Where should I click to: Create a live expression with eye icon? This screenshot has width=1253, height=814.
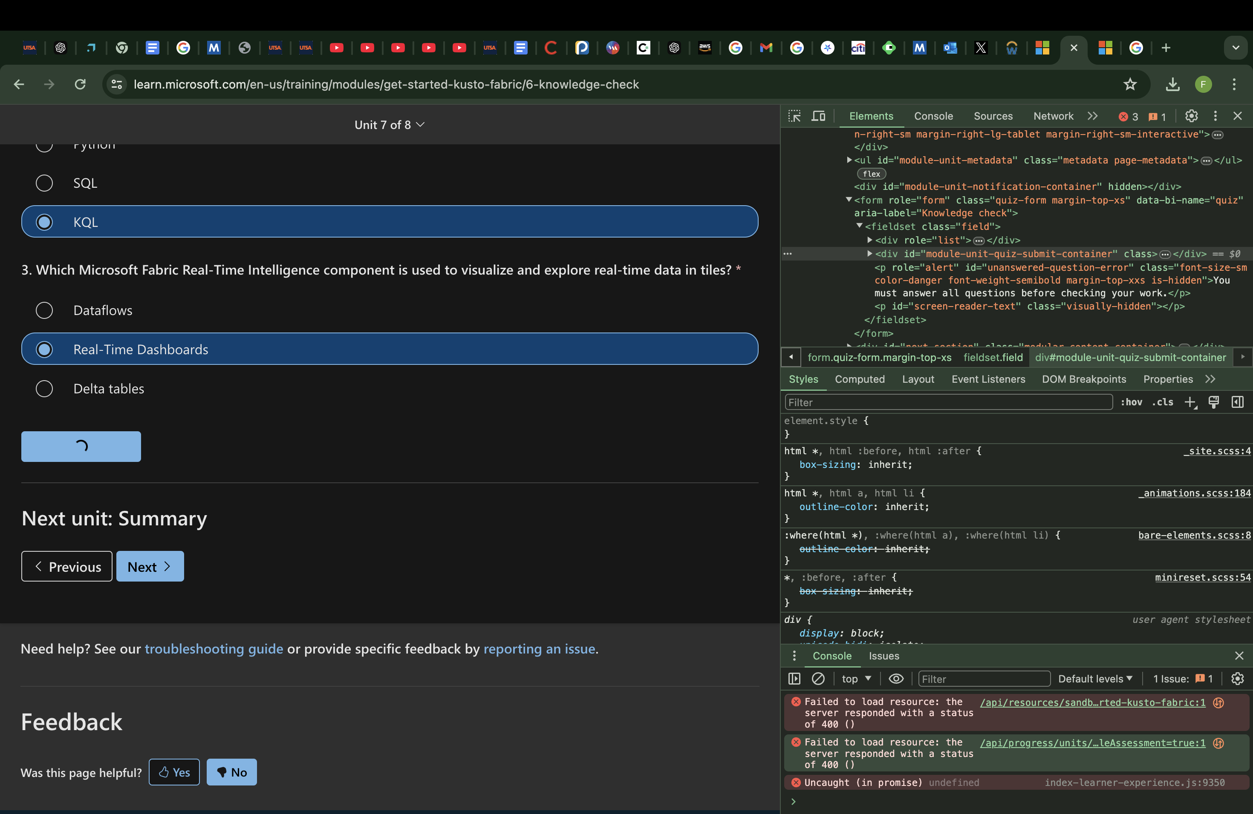(x=896, y=679)
